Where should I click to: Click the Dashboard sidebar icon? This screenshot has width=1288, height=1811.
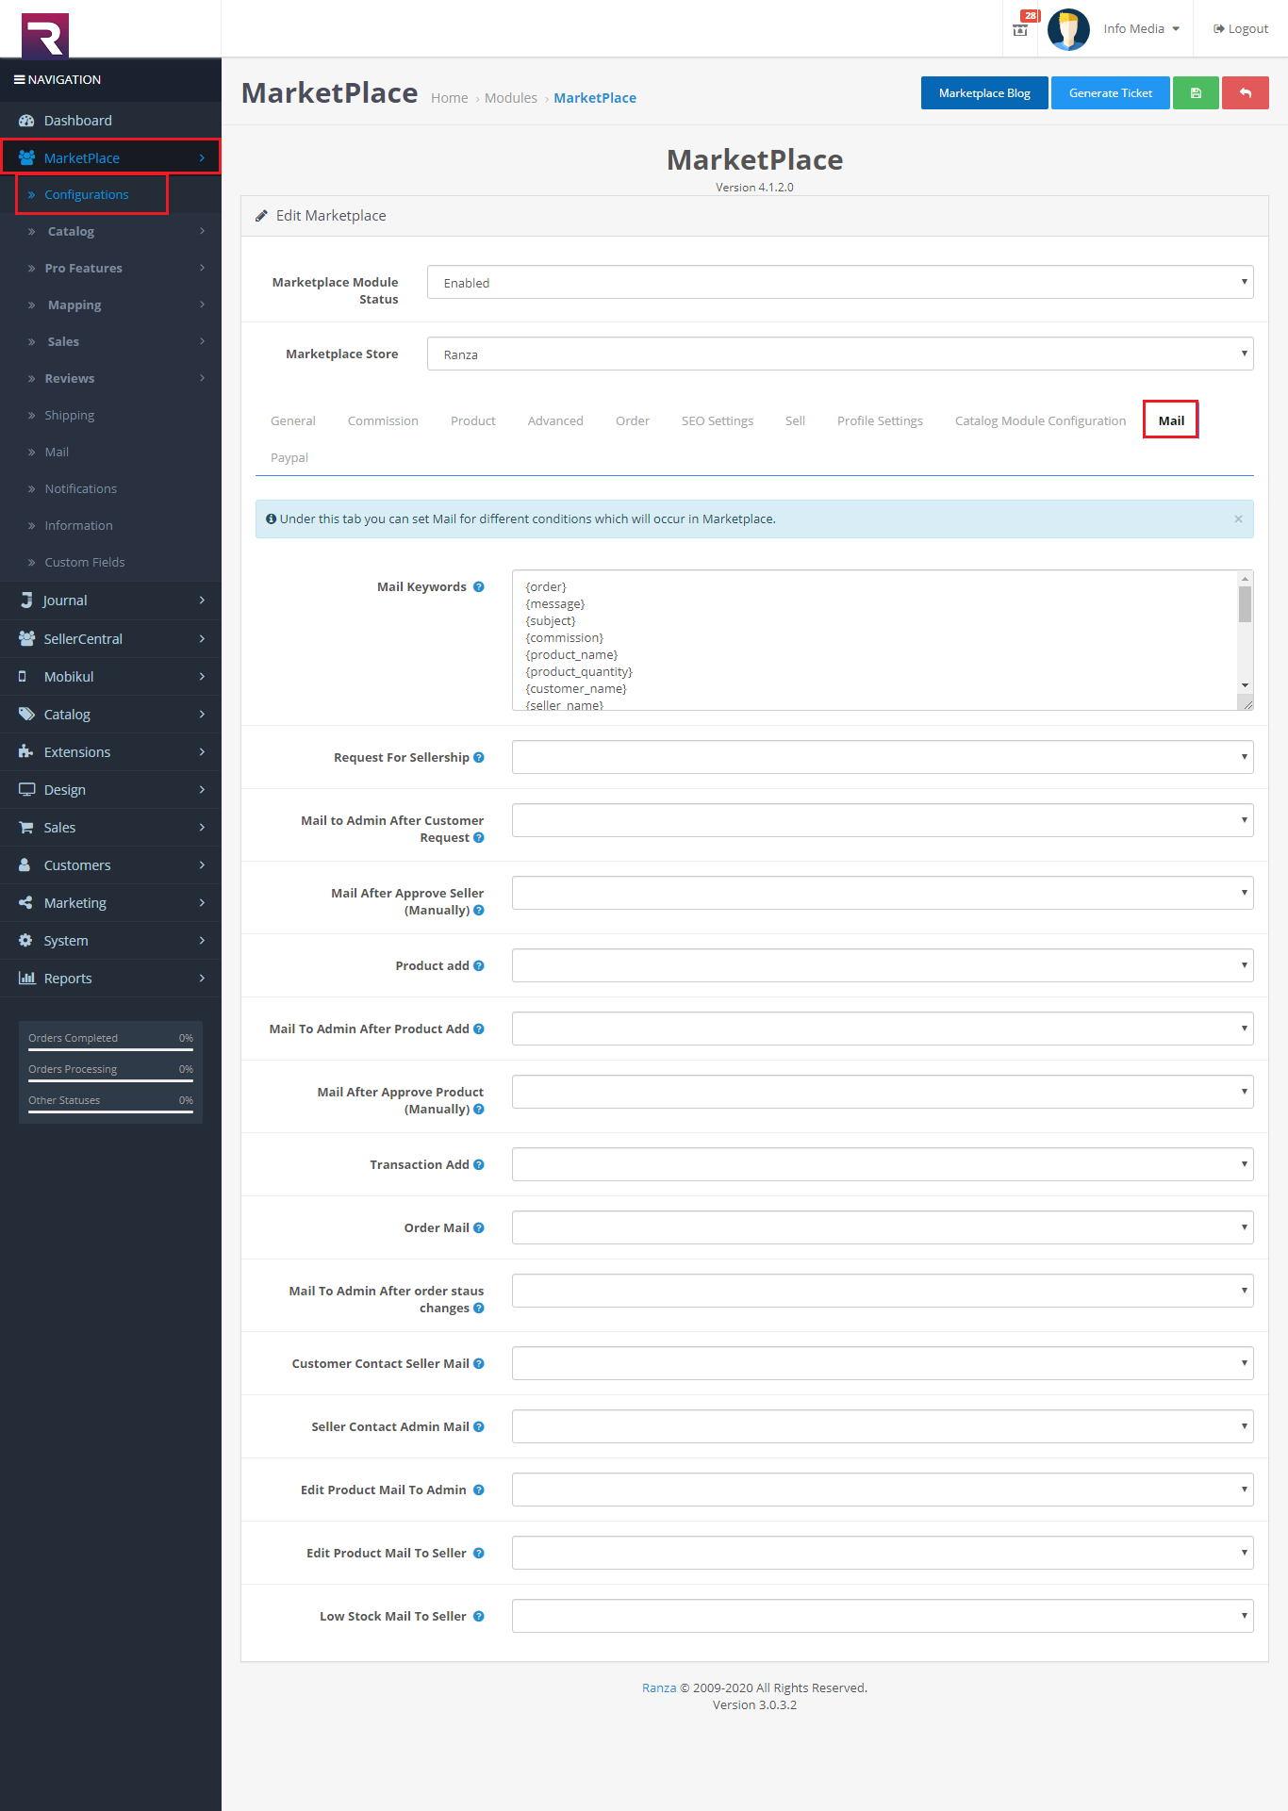click(x=26, y=121)
